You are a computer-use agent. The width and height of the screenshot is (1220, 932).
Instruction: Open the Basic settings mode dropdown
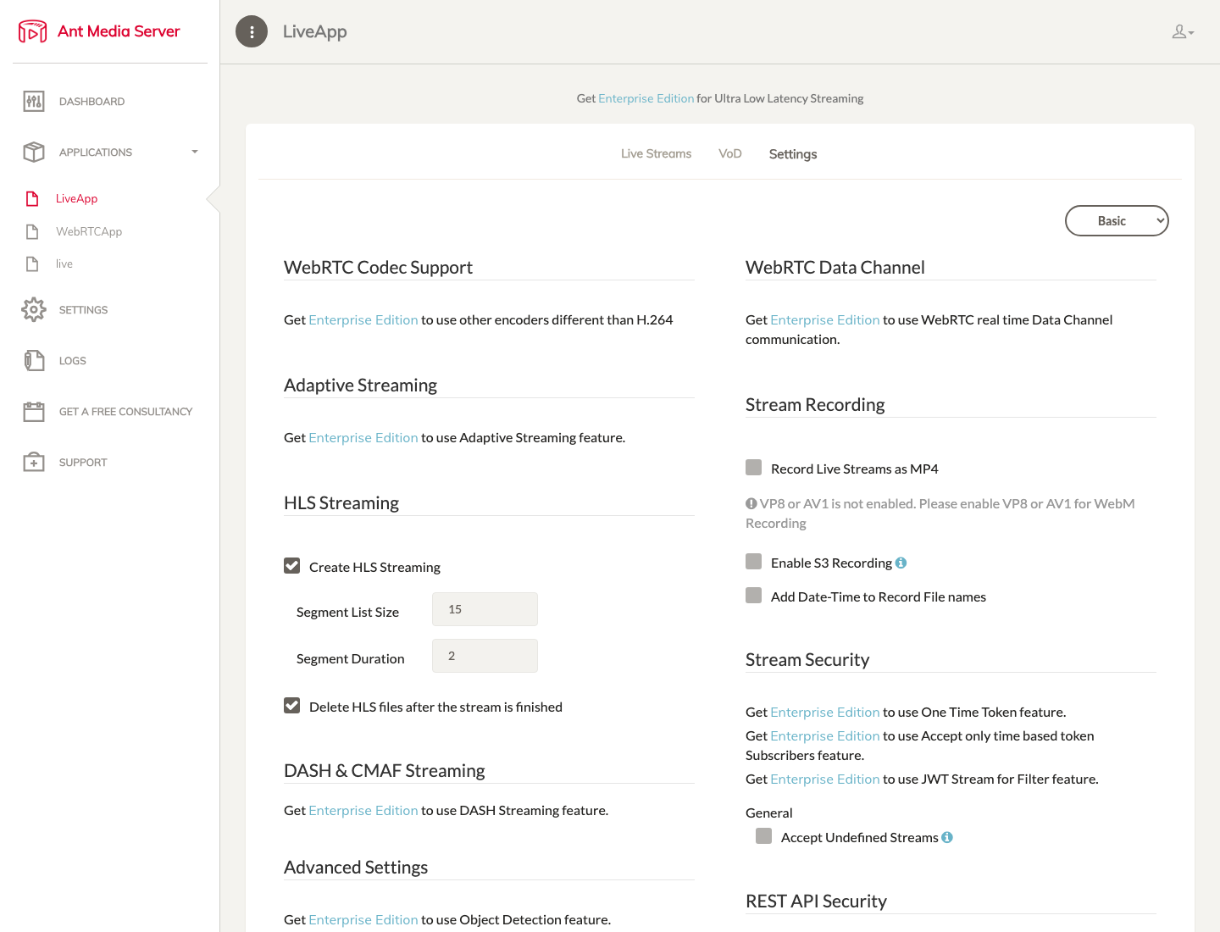[1117, 221]
